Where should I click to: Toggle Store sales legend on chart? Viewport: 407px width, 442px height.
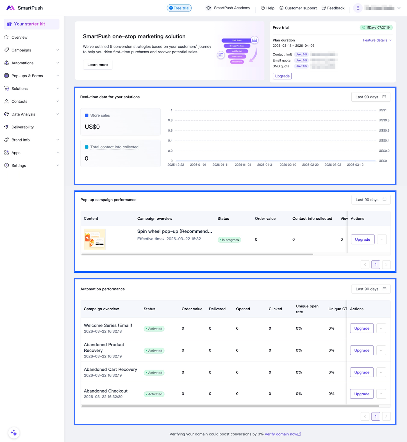click(x=87, y=115)
